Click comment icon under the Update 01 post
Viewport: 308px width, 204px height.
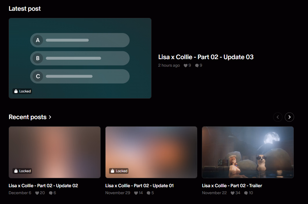[x=148, y=193]
